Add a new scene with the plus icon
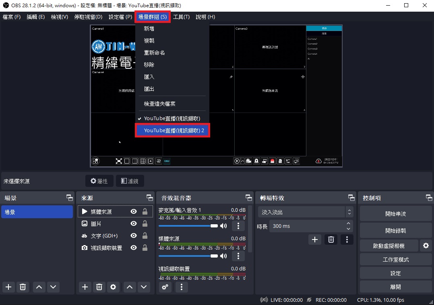Image resolution: width=434 pixels, height=305 pixels. pos(8,287)
